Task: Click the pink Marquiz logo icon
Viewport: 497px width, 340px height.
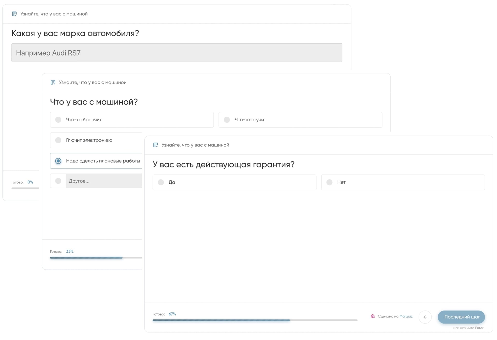Action: pyautogui.click(x=373, y=316)
